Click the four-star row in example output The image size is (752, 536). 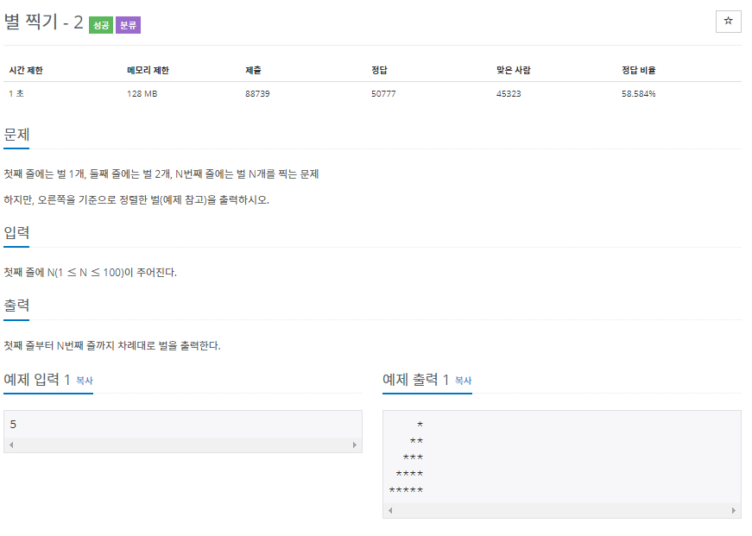[409, 474]
